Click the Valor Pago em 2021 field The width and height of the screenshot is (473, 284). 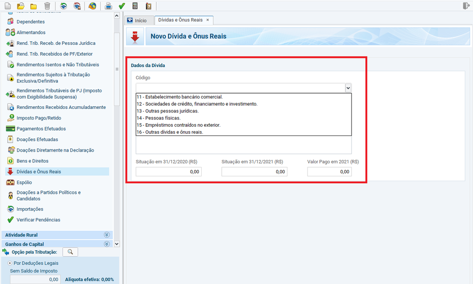[329, 172]
